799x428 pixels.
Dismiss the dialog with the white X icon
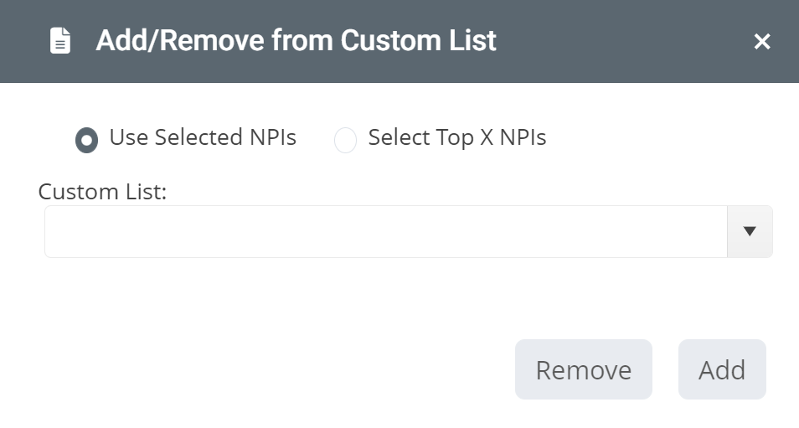tap(762, 41)
